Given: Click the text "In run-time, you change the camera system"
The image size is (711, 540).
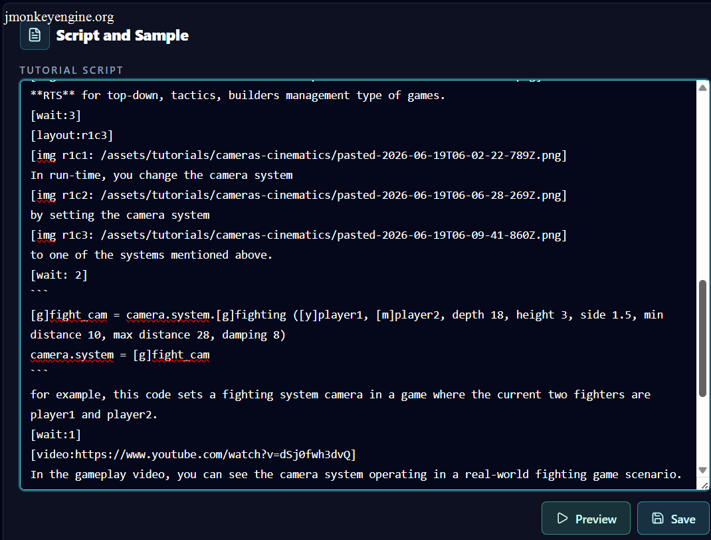Looking at the screenshot, I should [161, 175].
